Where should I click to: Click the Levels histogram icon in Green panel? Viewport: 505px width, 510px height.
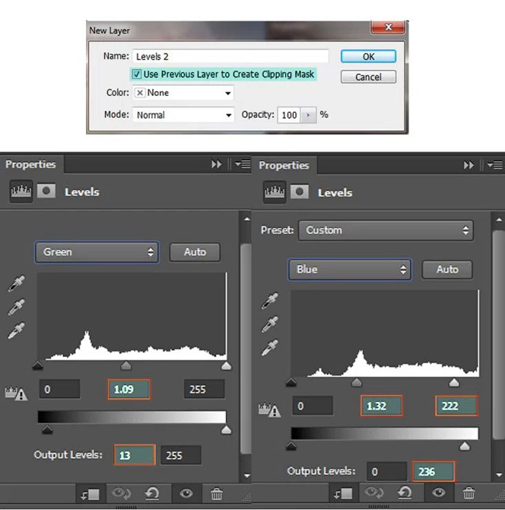(x=21, y=191)
